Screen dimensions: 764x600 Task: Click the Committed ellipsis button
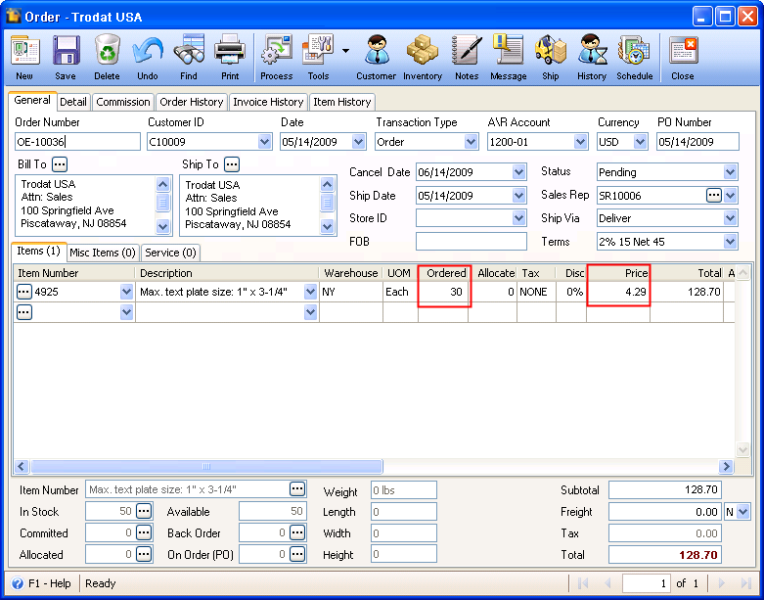pyautogui.click(x=143, y=532)
